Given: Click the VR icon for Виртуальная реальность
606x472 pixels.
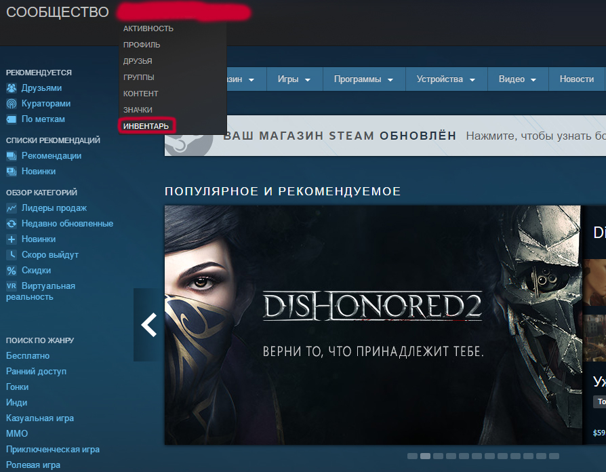Looking at the screenshot, I should (12, 286).
